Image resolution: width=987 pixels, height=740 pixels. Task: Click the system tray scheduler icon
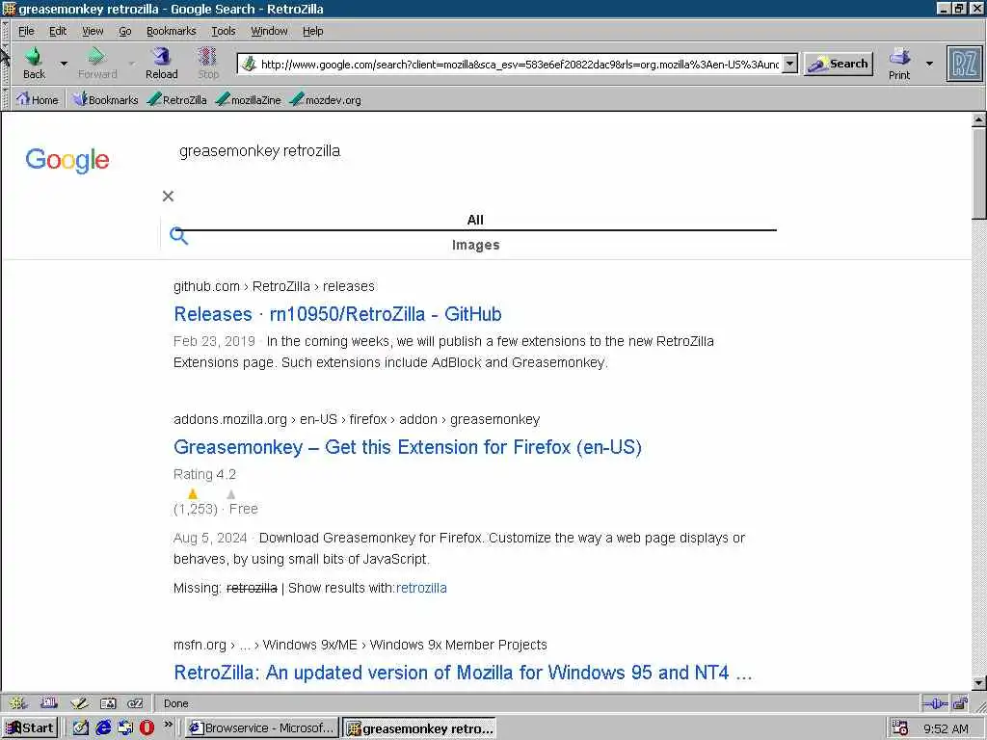click(900, 728)
